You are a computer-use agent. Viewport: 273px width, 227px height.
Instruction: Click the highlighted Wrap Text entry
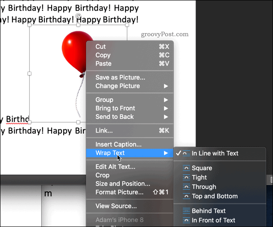130,153
